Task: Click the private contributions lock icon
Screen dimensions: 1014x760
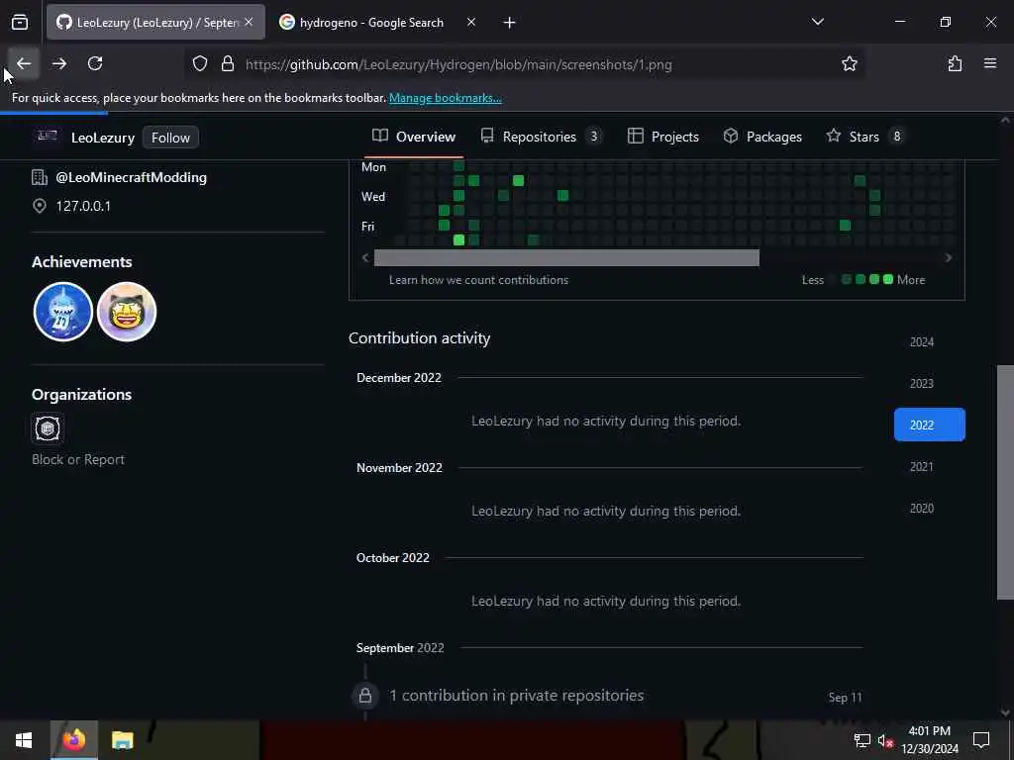Action: tap(365, 696)
